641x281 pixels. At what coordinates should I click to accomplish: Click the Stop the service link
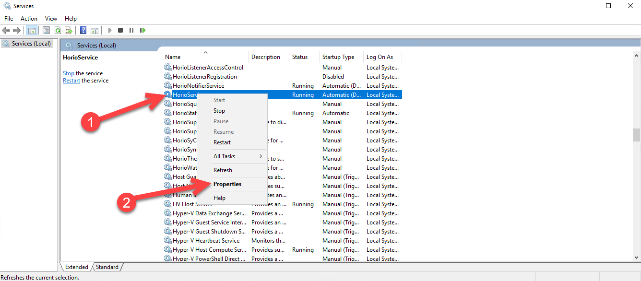[69, 73]
